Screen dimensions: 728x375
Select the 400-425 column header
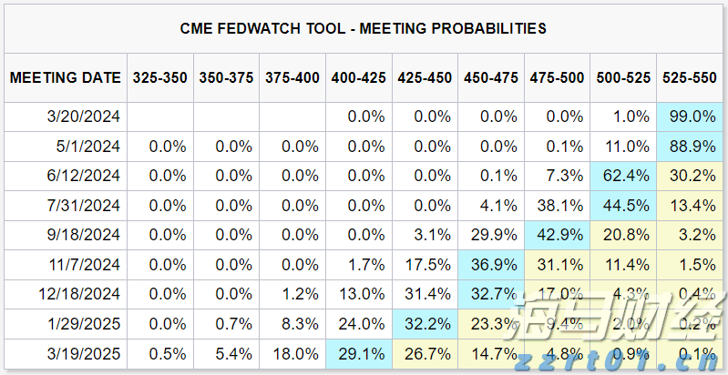pyautogui.click(x=359, y=78)
